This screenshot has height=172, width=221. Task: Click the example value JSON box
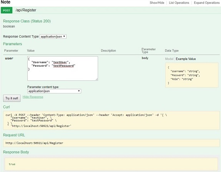pos(192,75)
